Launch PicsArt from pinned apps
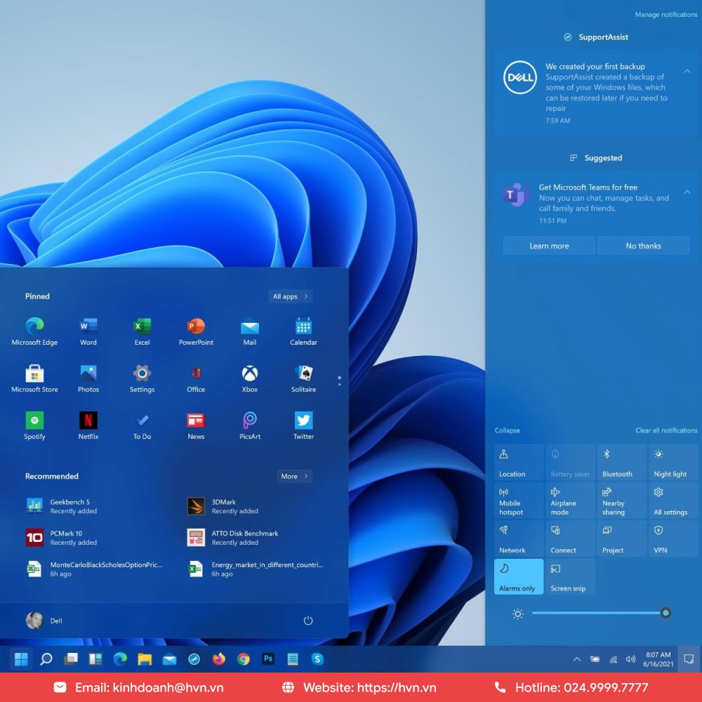This screenshot has height=702, width=702. (x=249, y=425)
